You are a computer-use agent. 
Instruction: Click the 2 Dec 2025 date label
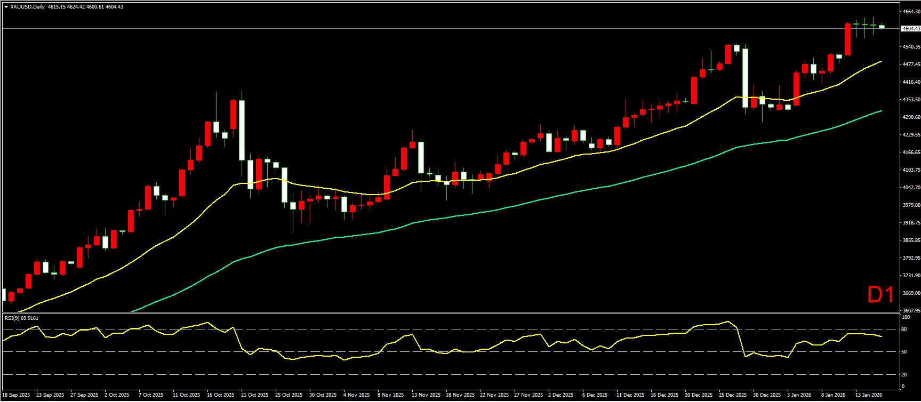pos(561,395)
